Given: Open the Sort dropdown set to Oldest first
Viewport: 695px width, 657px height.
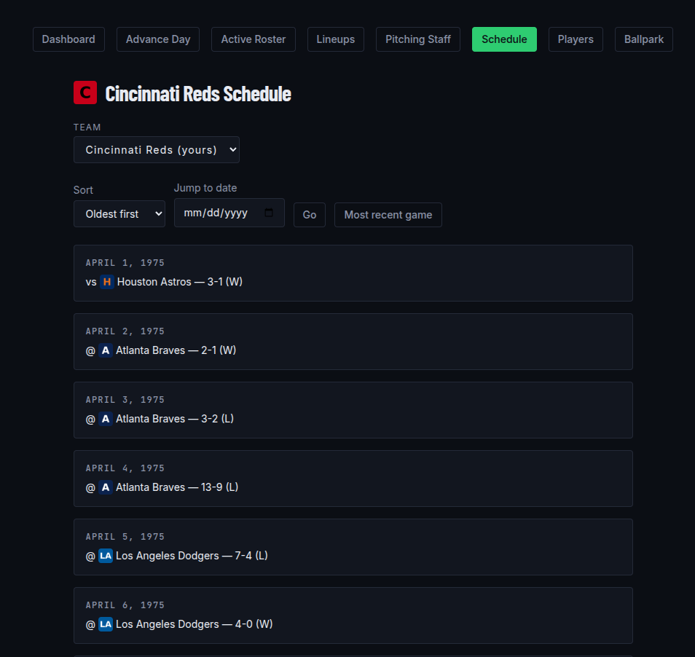Looking at the screenshot, I should (119, 214).
